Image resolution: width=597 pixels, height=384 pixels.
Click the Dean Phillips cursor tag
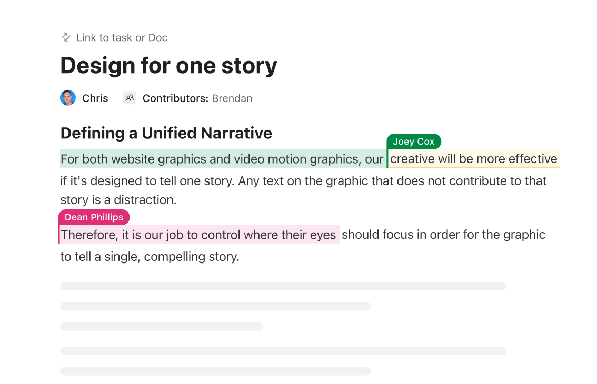coord(94,217)
